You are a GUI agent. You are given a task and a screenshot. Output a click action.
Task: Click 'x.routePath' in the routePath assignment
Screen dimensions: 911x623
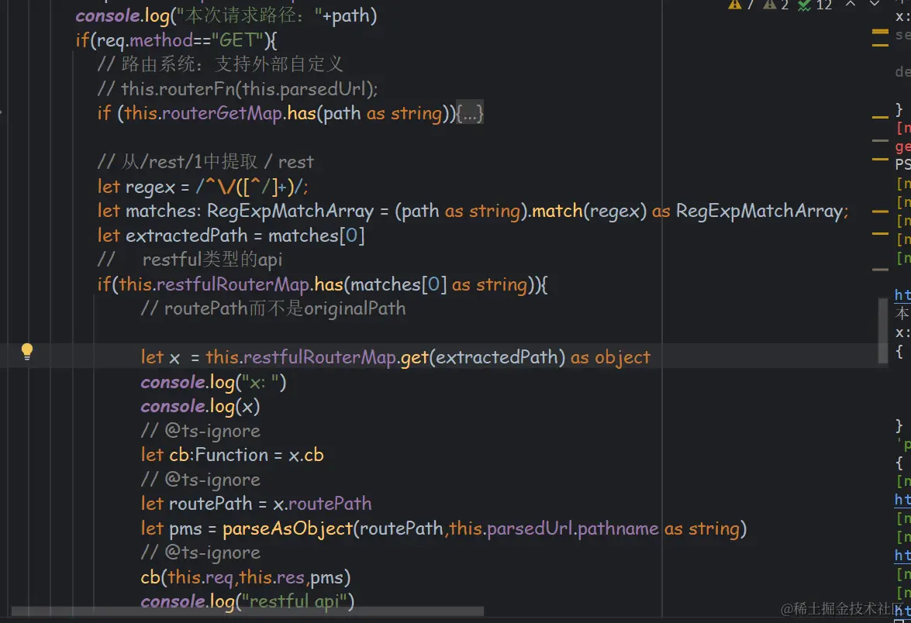coord(323,504)
